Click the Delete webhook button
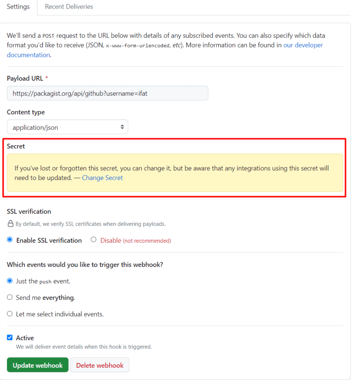This screenshot has height=382, width=353. point(100,365)
